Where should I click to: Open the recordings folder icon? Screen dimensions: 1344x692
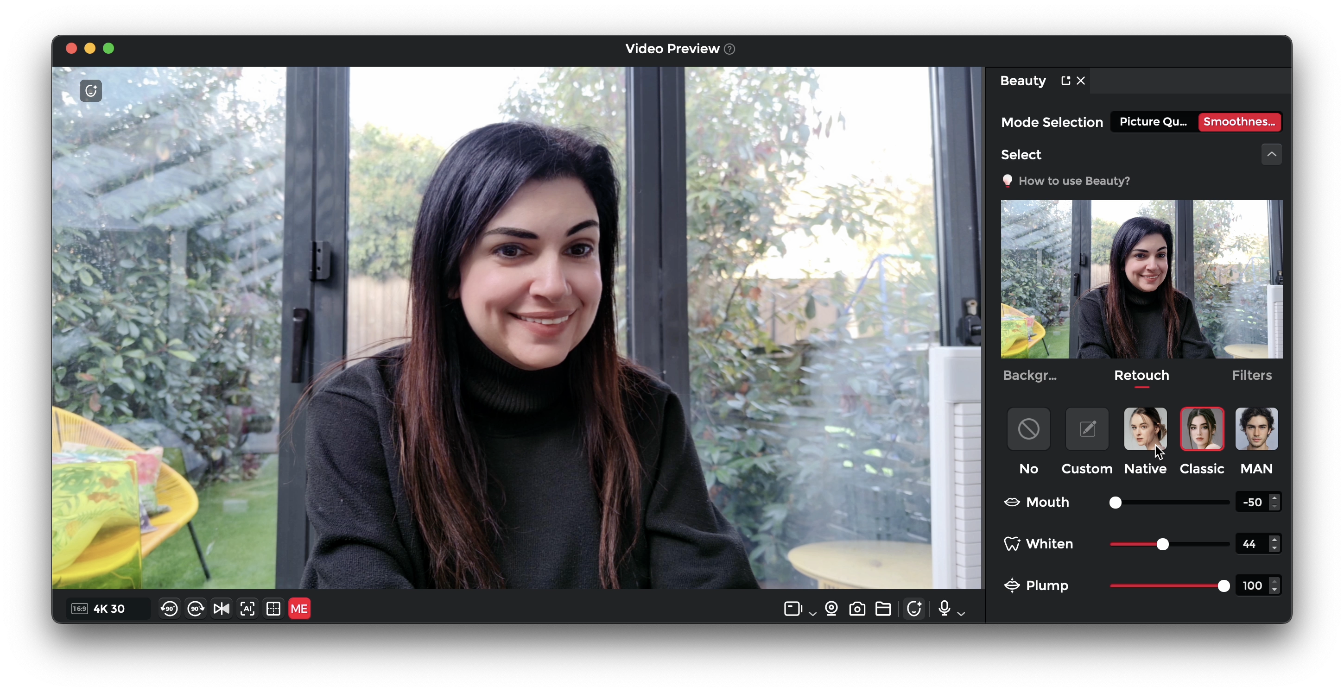[883, 609]
